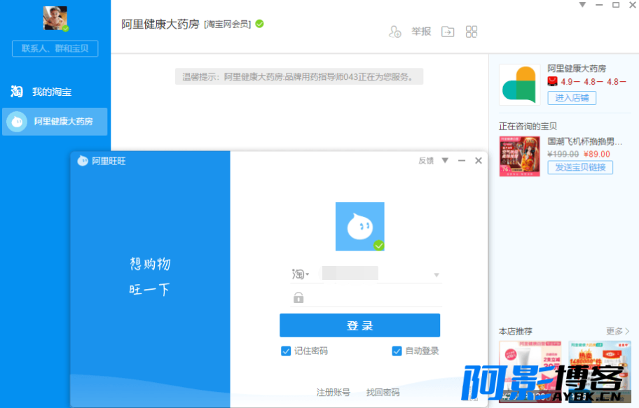This screenshot has width=639, height=408.
Task: Toggle the 记住密码 remember password checkbox
Action: tap(286, 351)
